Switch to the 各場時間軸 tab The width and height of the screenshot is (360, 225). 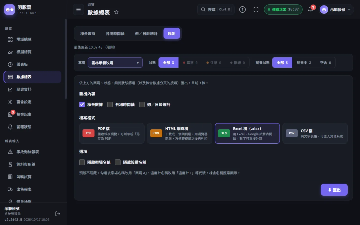point(115,33)
